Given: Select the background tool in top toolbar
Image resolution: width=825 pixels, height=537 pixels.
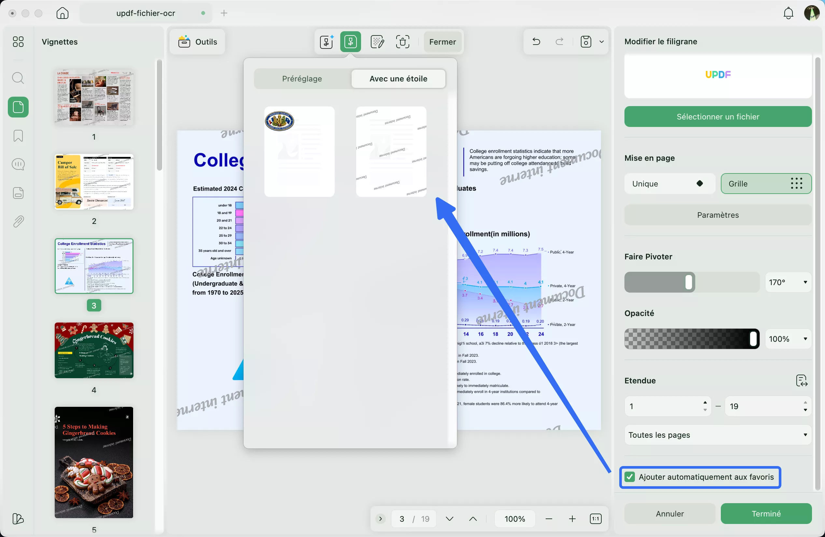Looking at the screenshot, I should coord(377,42).
